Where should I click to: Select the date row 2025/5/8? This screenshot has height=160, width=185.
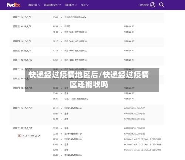click(x=22, y=41)
